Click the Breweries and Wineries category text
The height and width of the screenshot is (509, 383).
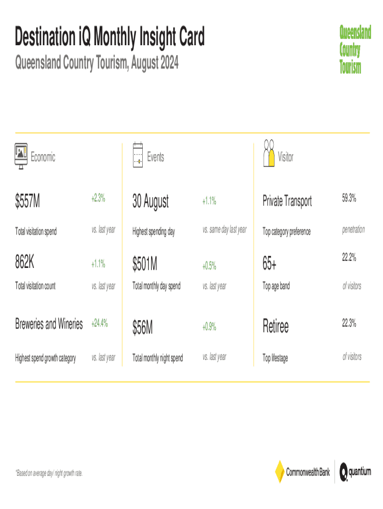click(49, 325)
